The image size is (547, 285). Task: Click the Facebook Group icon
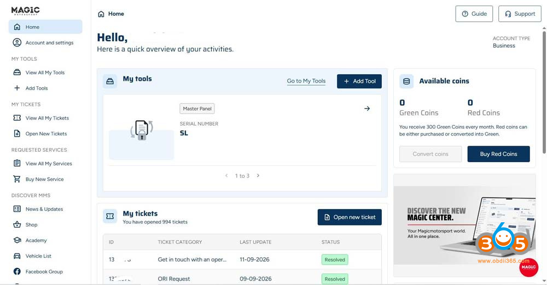tap(17, 271)
